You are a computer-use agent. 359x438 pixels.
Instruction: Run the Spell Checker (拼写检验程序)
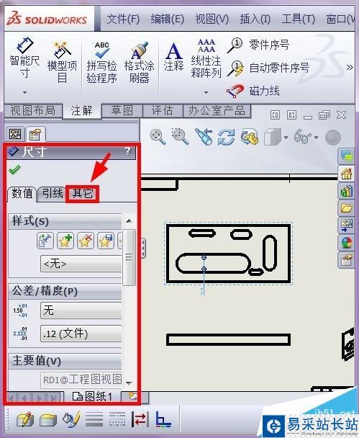[102, 62]
